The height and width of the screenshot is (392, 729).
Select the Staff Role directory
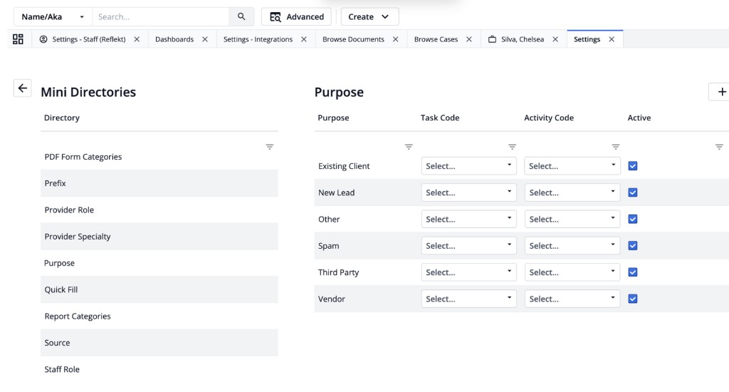[x=159, y=369]
